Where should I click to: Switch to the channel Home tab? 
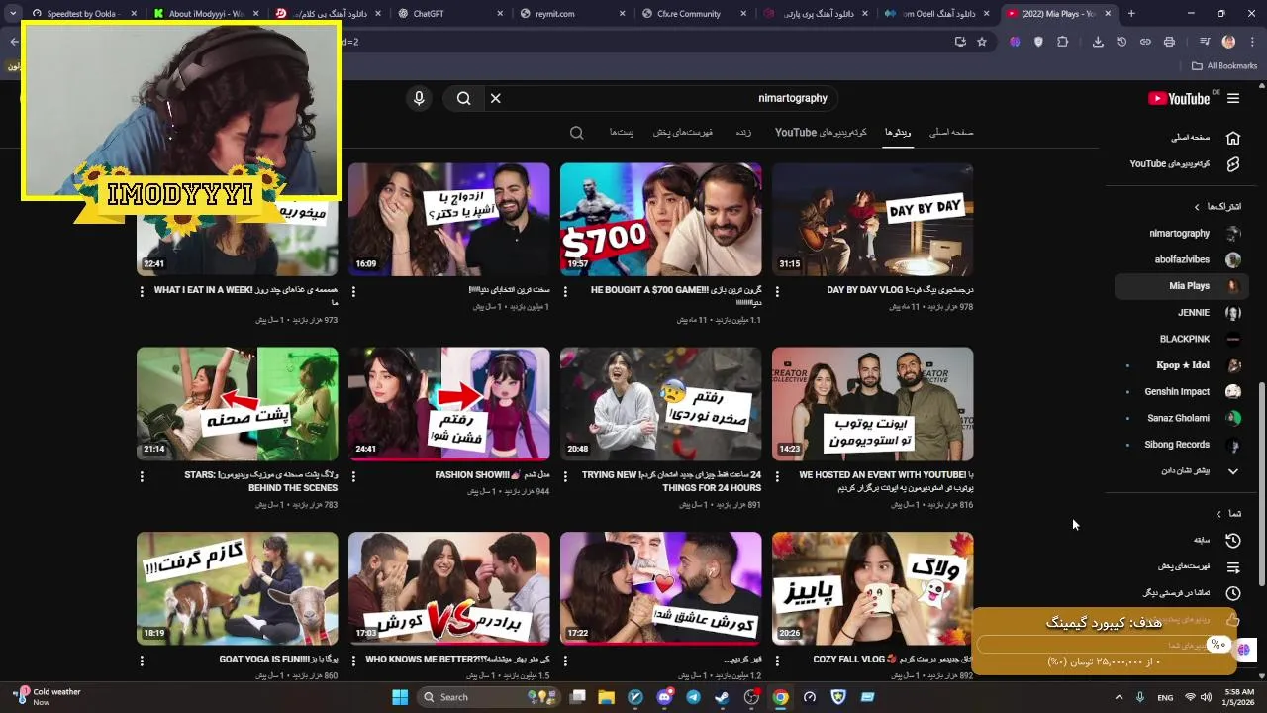pyautogui.click(x=951, y=133)
